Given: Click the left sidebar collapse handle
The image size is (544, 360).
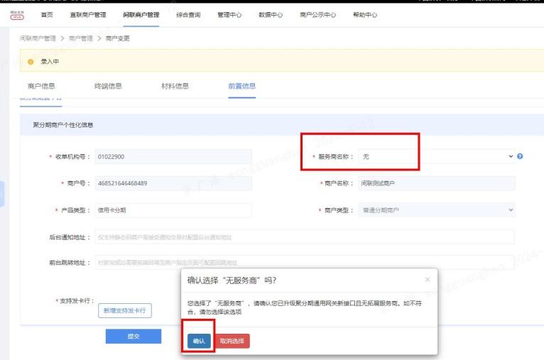Looking at the screenshot, I should [x=2, y=193].
